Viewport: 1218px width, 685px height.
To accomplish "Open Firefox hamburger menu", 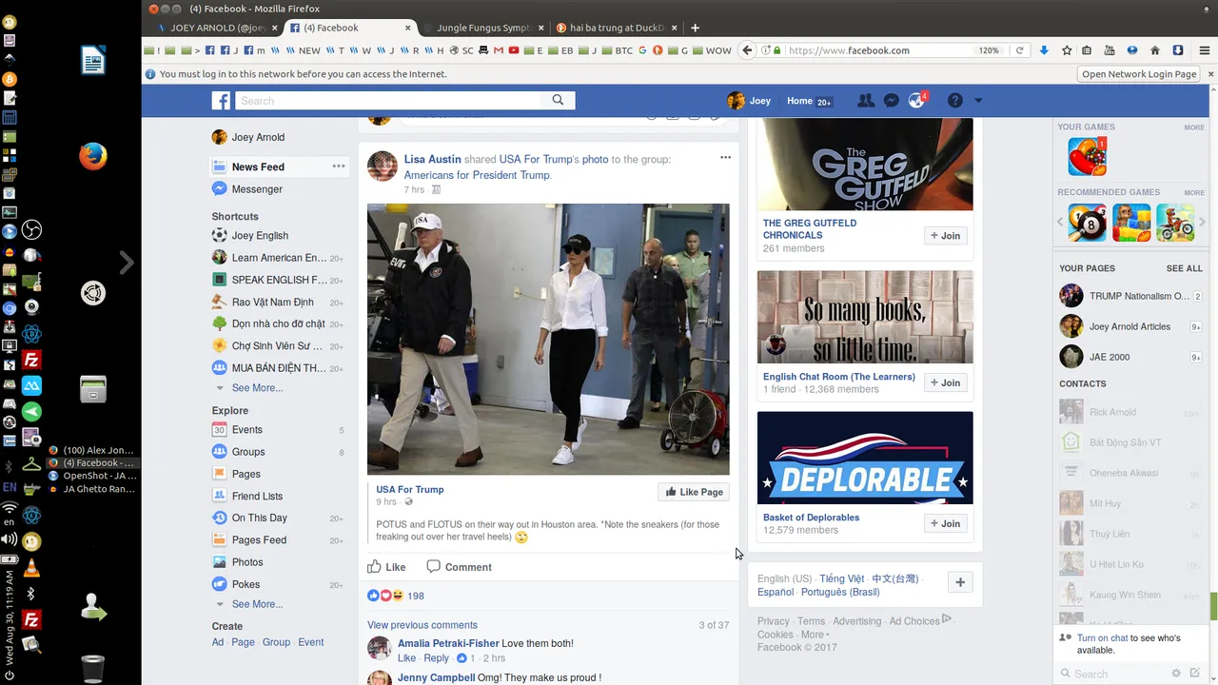I will pyautogui.click(x=1203, y=50).
